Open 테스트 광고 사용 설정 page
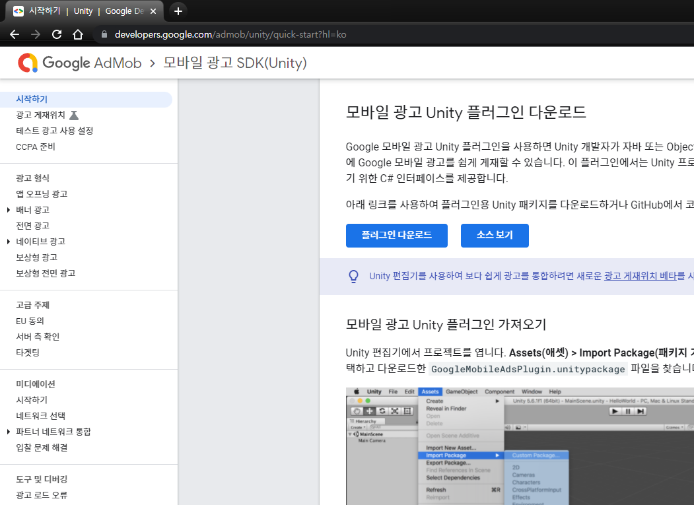This screenshot has width=694, height=505. (54, 131)
